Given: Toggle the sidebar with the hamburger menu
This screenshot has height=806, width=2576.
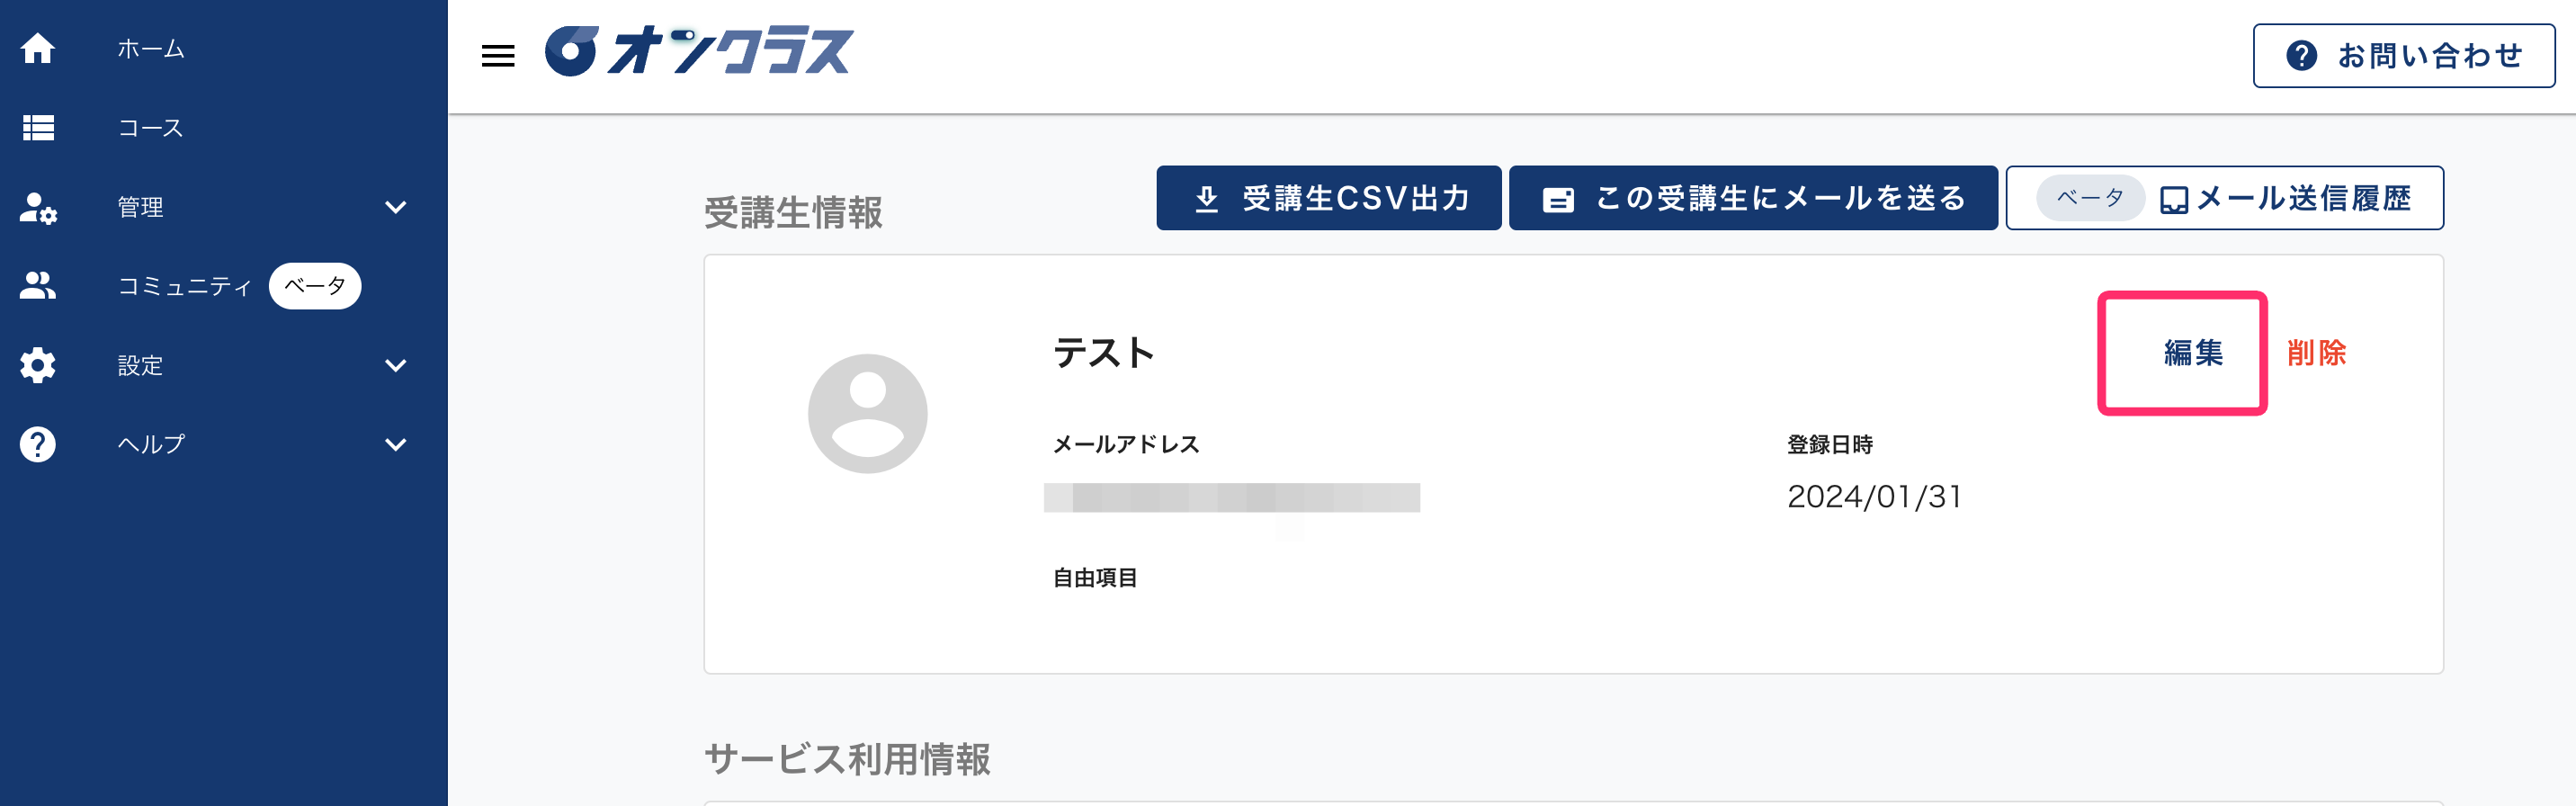Looking at the screenshot, I should (x=497, y=55).
